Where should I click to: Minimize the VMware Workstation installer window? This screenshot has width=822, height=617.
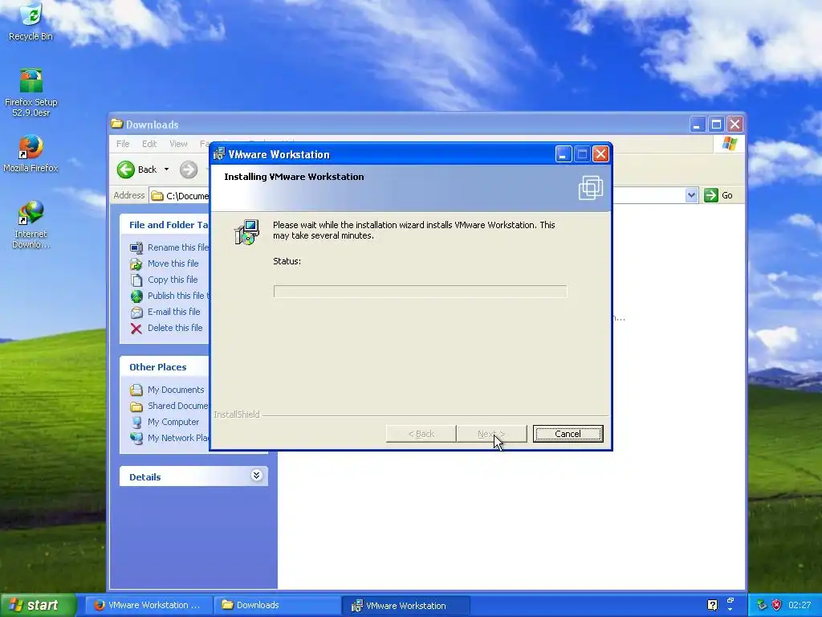click(563, 154)
